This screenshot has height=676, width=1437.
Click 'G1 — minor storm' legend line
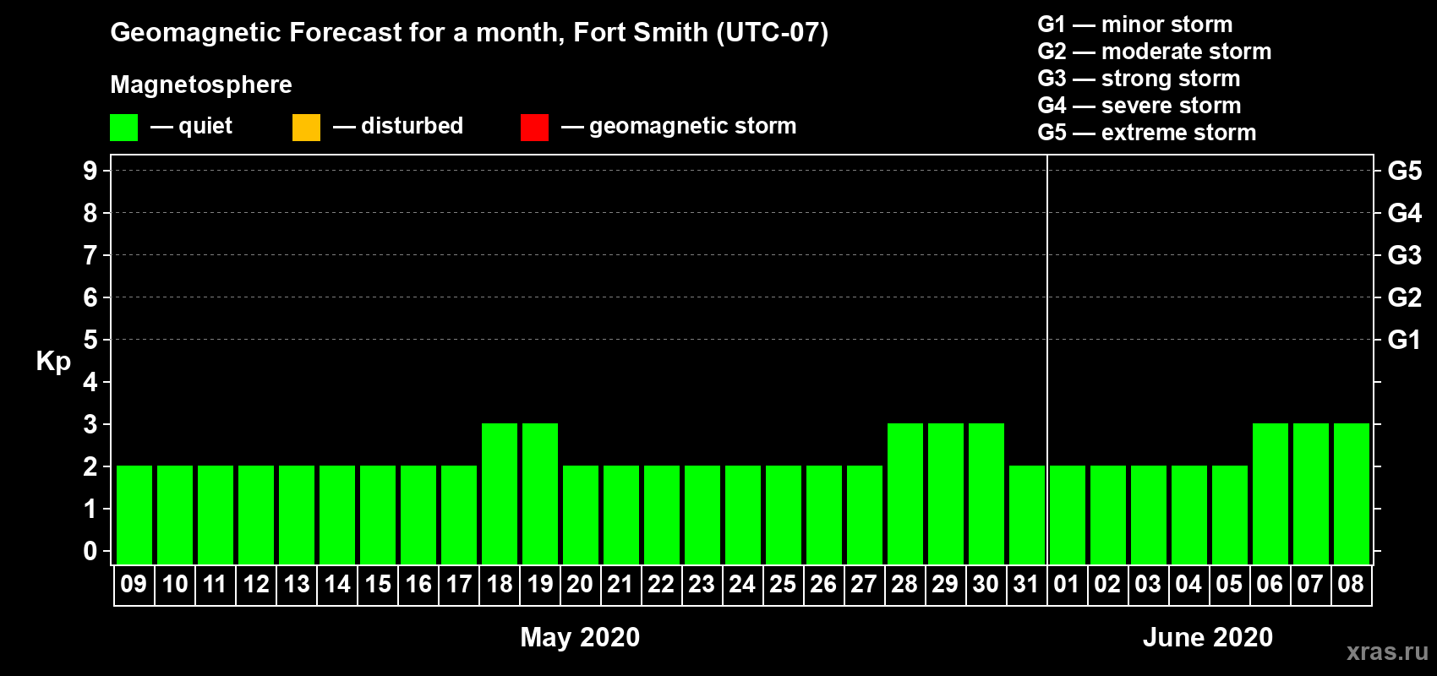point(1134,25)
